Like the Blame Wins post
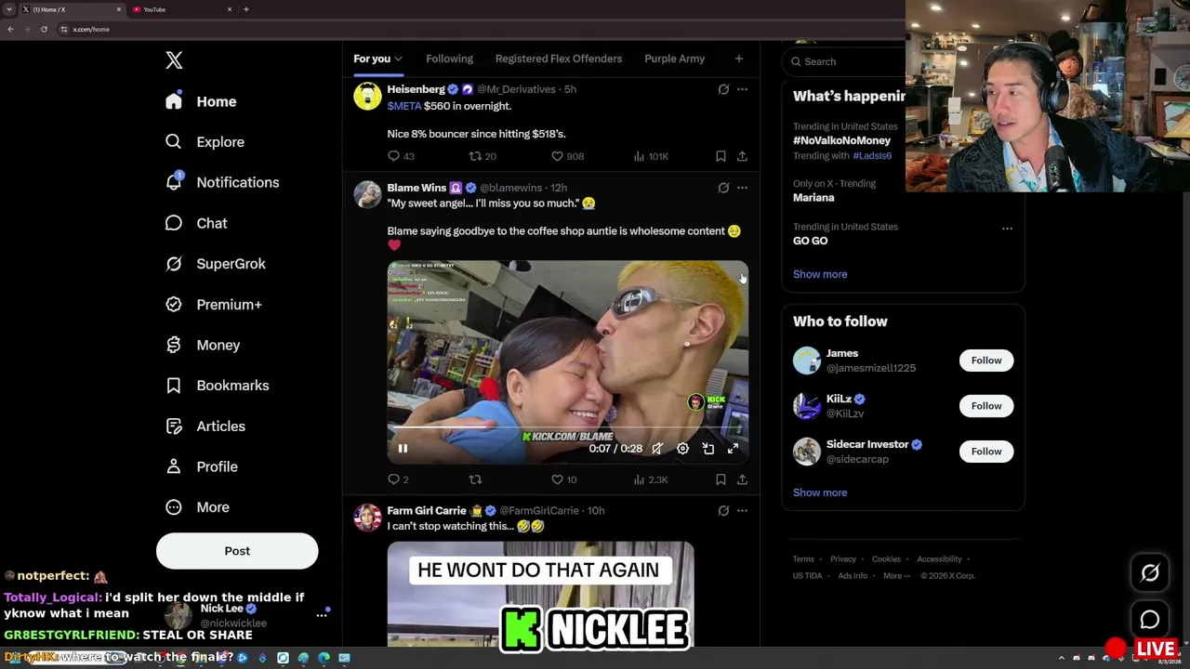This screenshot has height=669, width=1190. [x=563, y=479]
